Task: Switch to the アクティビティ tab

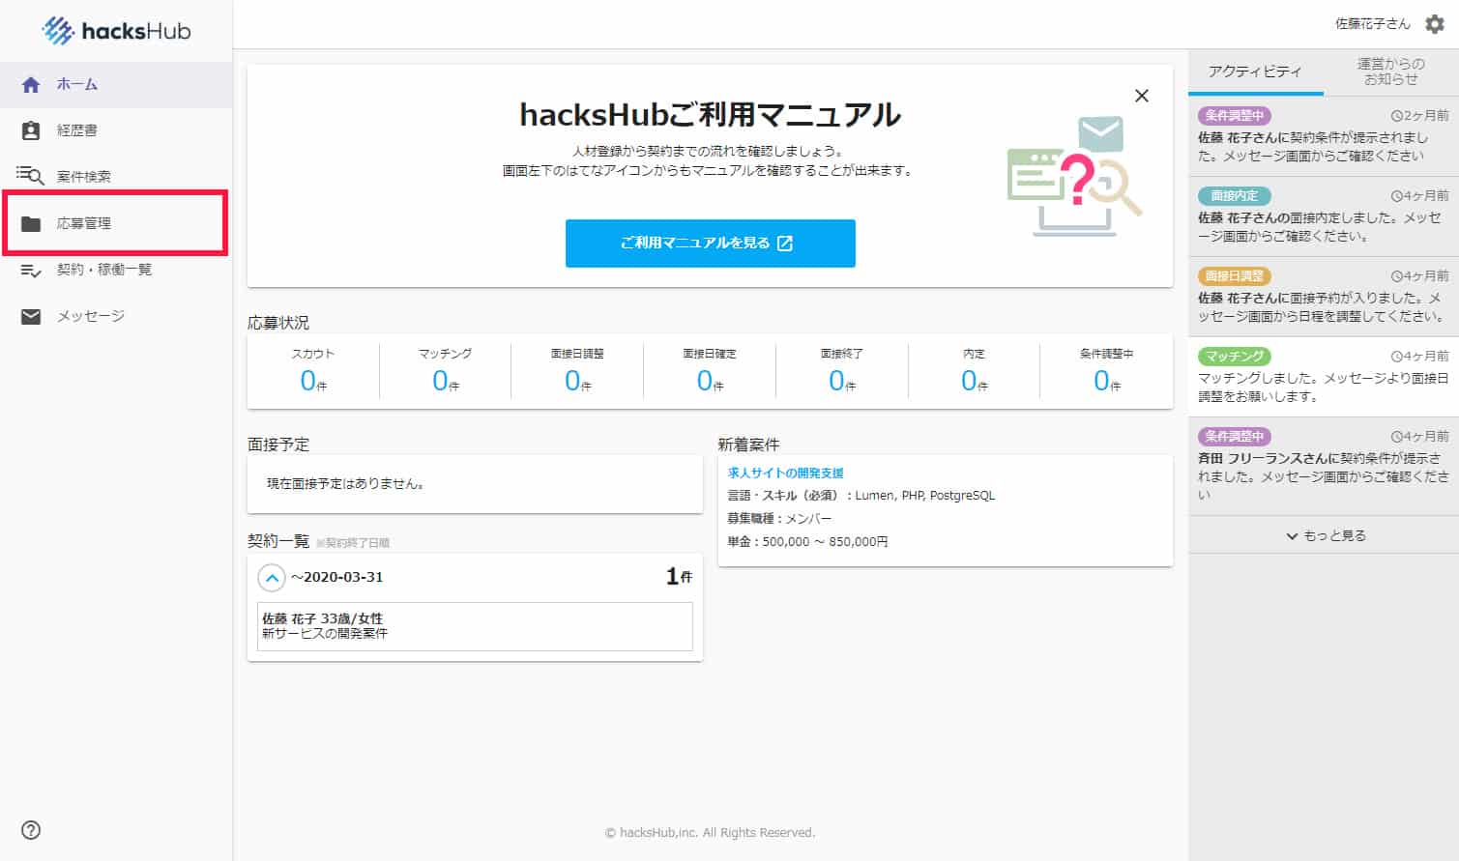Action: point(1255,72)
